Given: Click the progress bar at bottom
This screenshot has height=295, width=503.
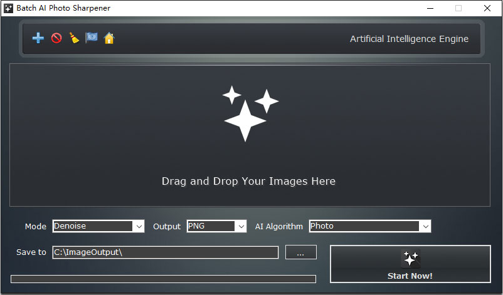Looking at the screenshot, I should click(163, 279).
